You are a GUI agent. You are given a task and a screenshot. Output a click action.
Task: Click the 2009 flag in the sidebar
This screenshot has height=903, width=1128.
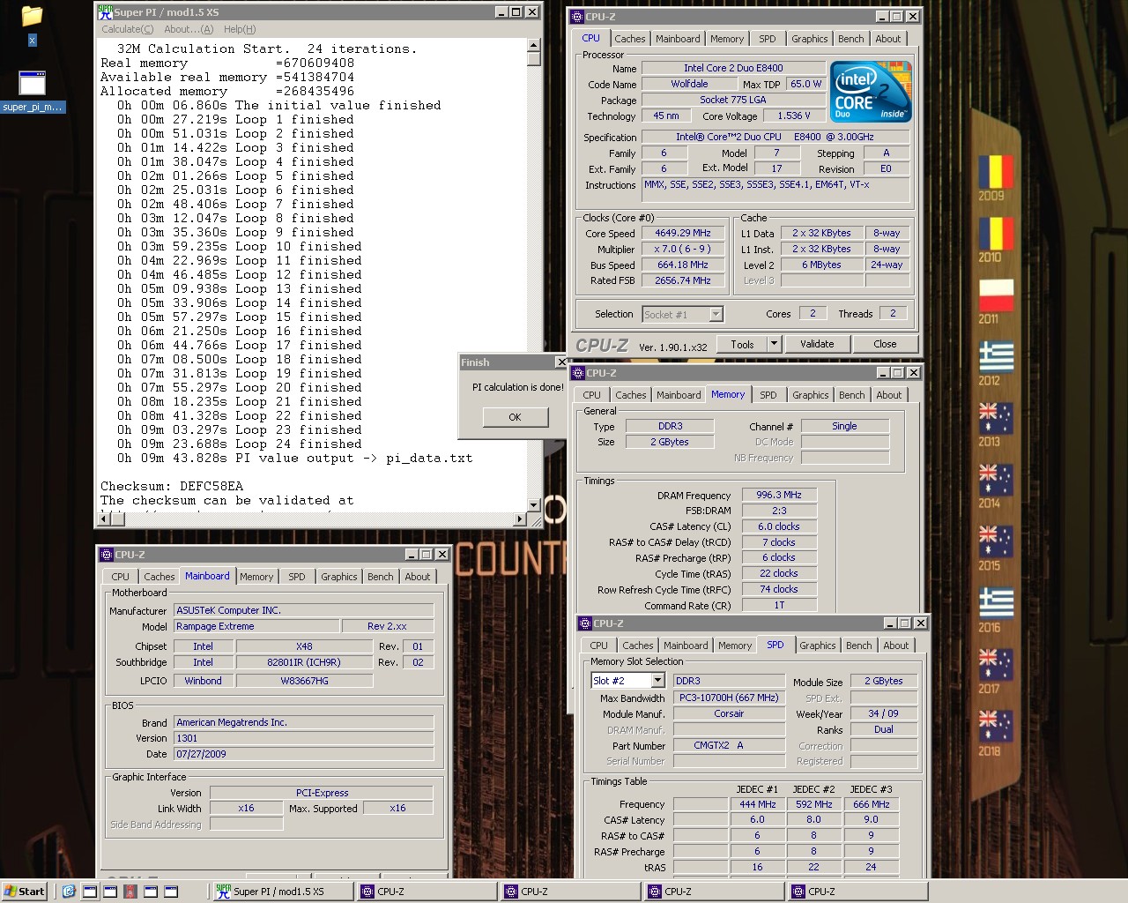(x=996, y=172)
